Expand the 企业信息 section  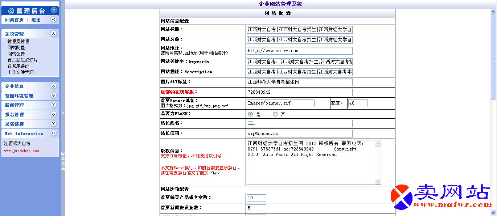click(x=54, y=86)
